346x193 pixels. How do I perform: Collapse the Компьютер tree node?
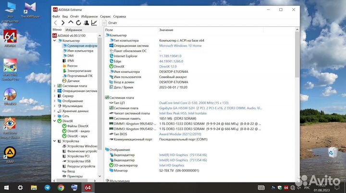[x=54, y=41]
